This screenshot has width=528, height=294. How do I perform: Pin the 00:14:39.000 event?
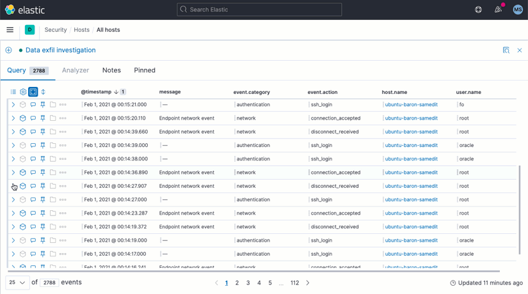point(43,145)
